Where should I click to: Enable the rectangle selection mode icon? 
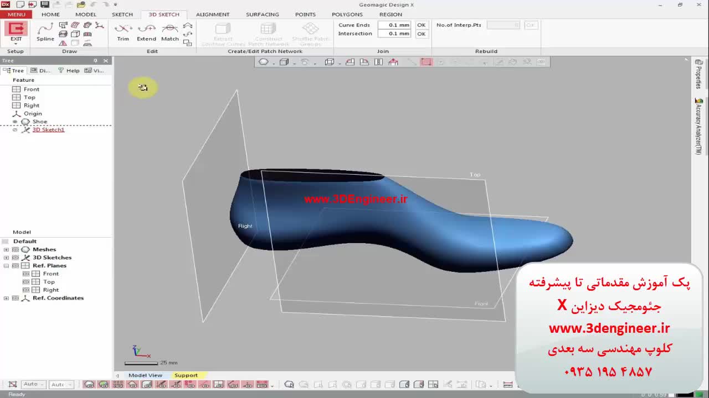(x=426, y=62)
